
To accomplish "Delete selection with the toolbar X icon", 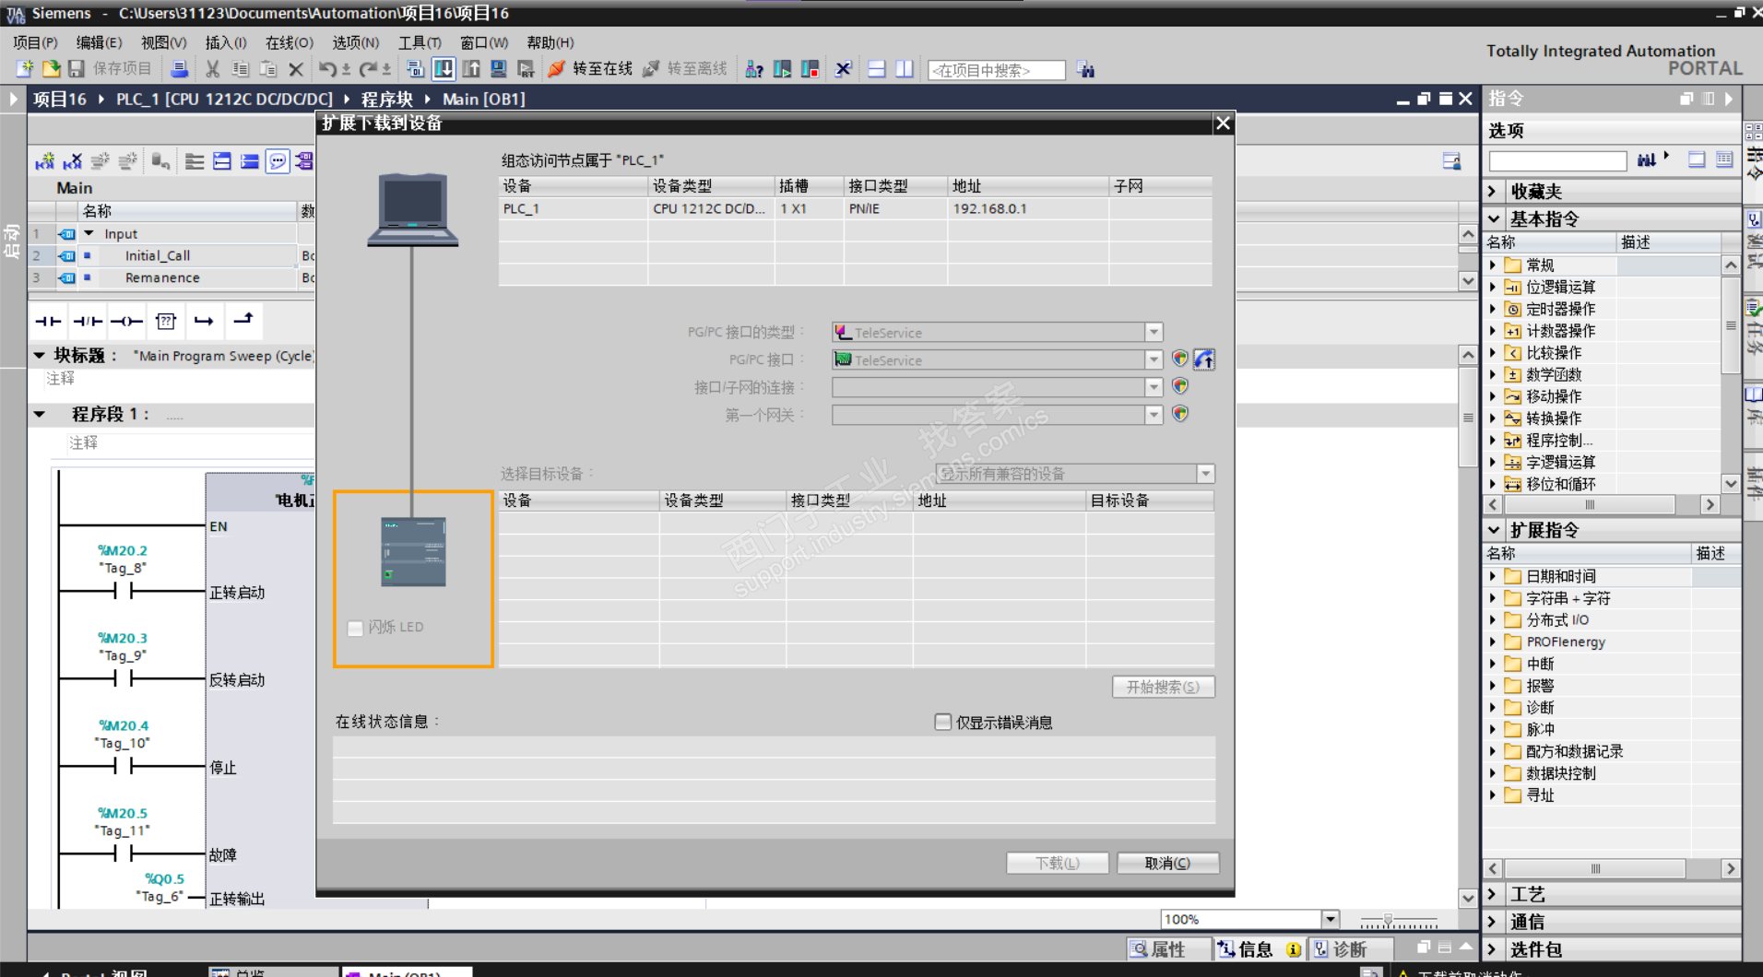I will (295, 69).
